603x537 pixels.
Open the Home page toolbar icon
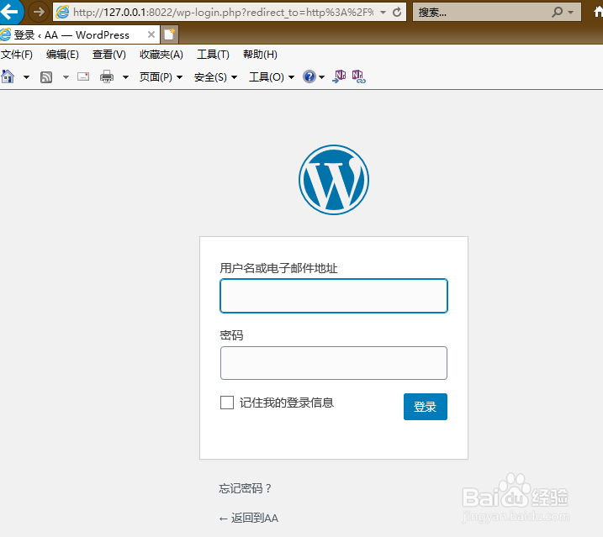coord(8,76)
